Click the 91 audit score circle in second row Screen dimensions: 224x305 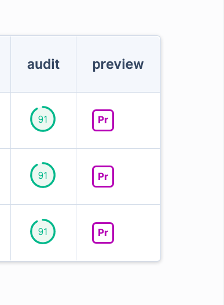pos(43,175)
